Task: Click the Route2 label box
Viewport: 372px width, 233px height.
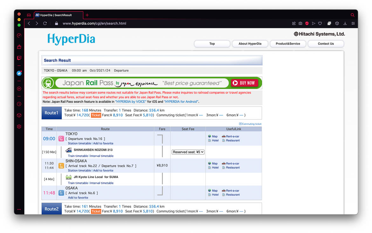Action: tap(52, 209)
